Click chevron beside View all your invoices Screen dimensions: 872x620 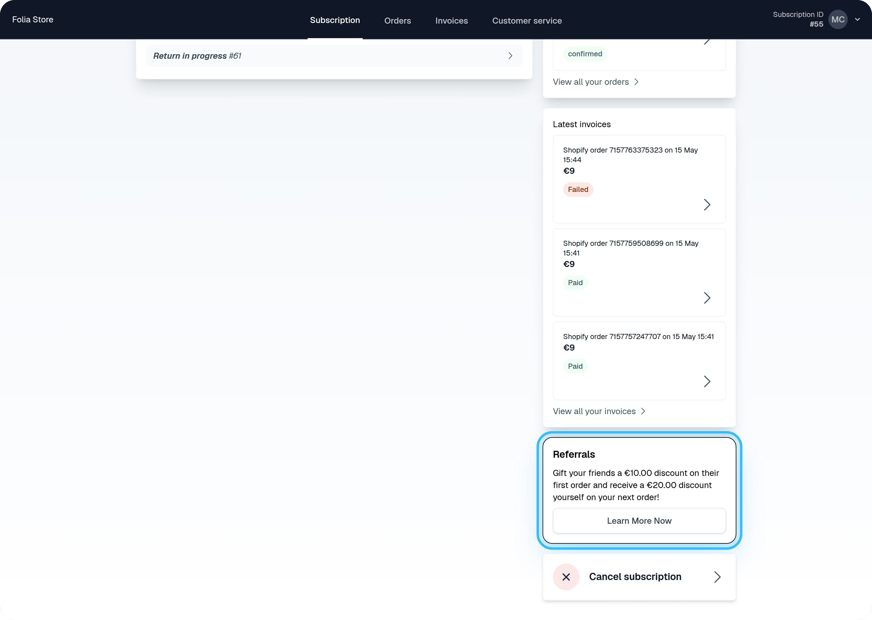pyautogui.click(x=643, y=411)
